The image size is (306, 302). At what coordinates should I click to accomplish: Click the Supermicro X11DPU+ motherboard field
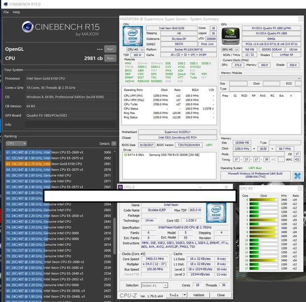tap(177, 132)
